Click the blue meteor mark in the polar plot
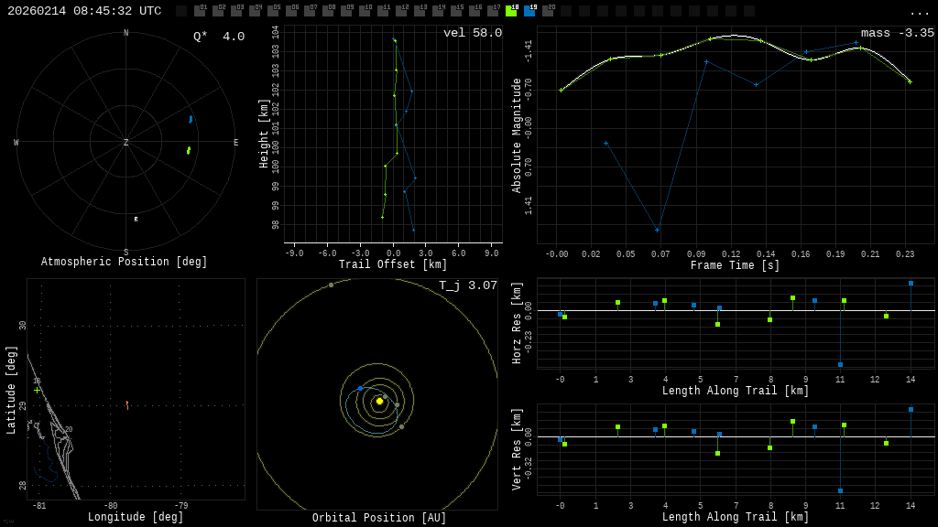 coord(191,119)
